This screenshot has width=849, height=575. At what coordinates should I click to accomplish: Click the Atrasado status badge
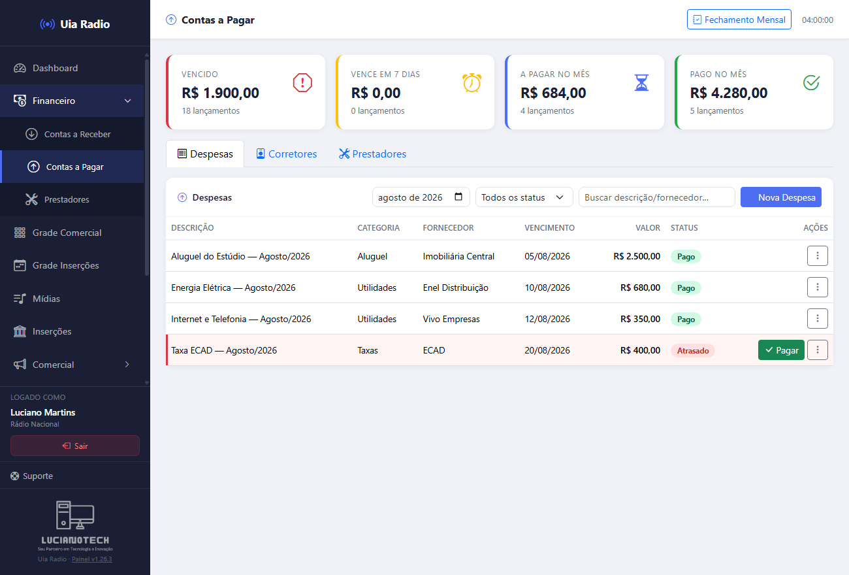point(693,350)
